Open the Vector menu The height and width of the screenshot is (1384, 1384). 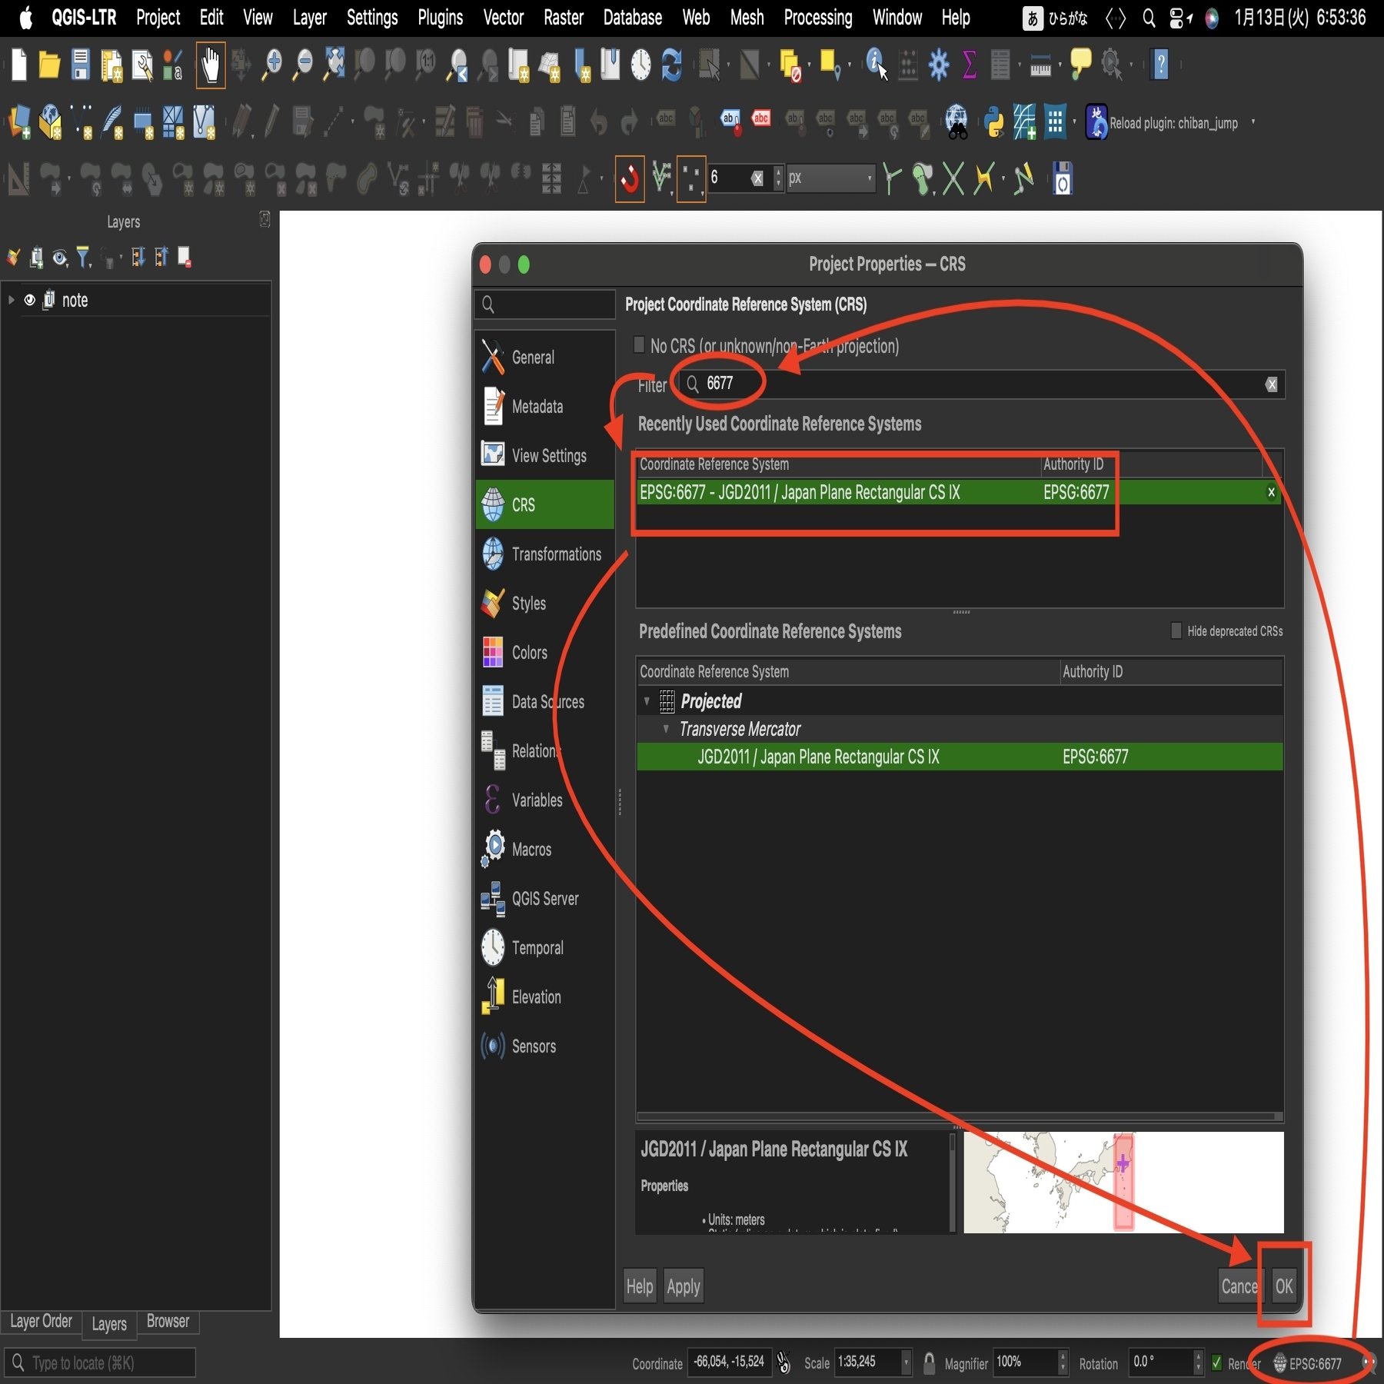coord(503,18)
